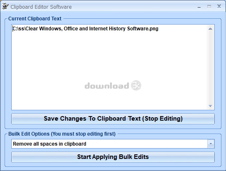Click the 'Builk Edit Options' group label
Screen dimensions: 226x171
[62, 134]
